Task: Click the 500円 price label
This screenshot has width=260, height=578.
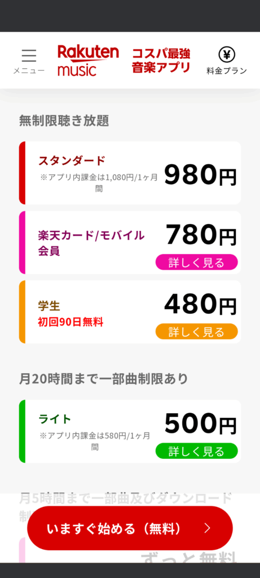Action: click(x=200, y=423)
